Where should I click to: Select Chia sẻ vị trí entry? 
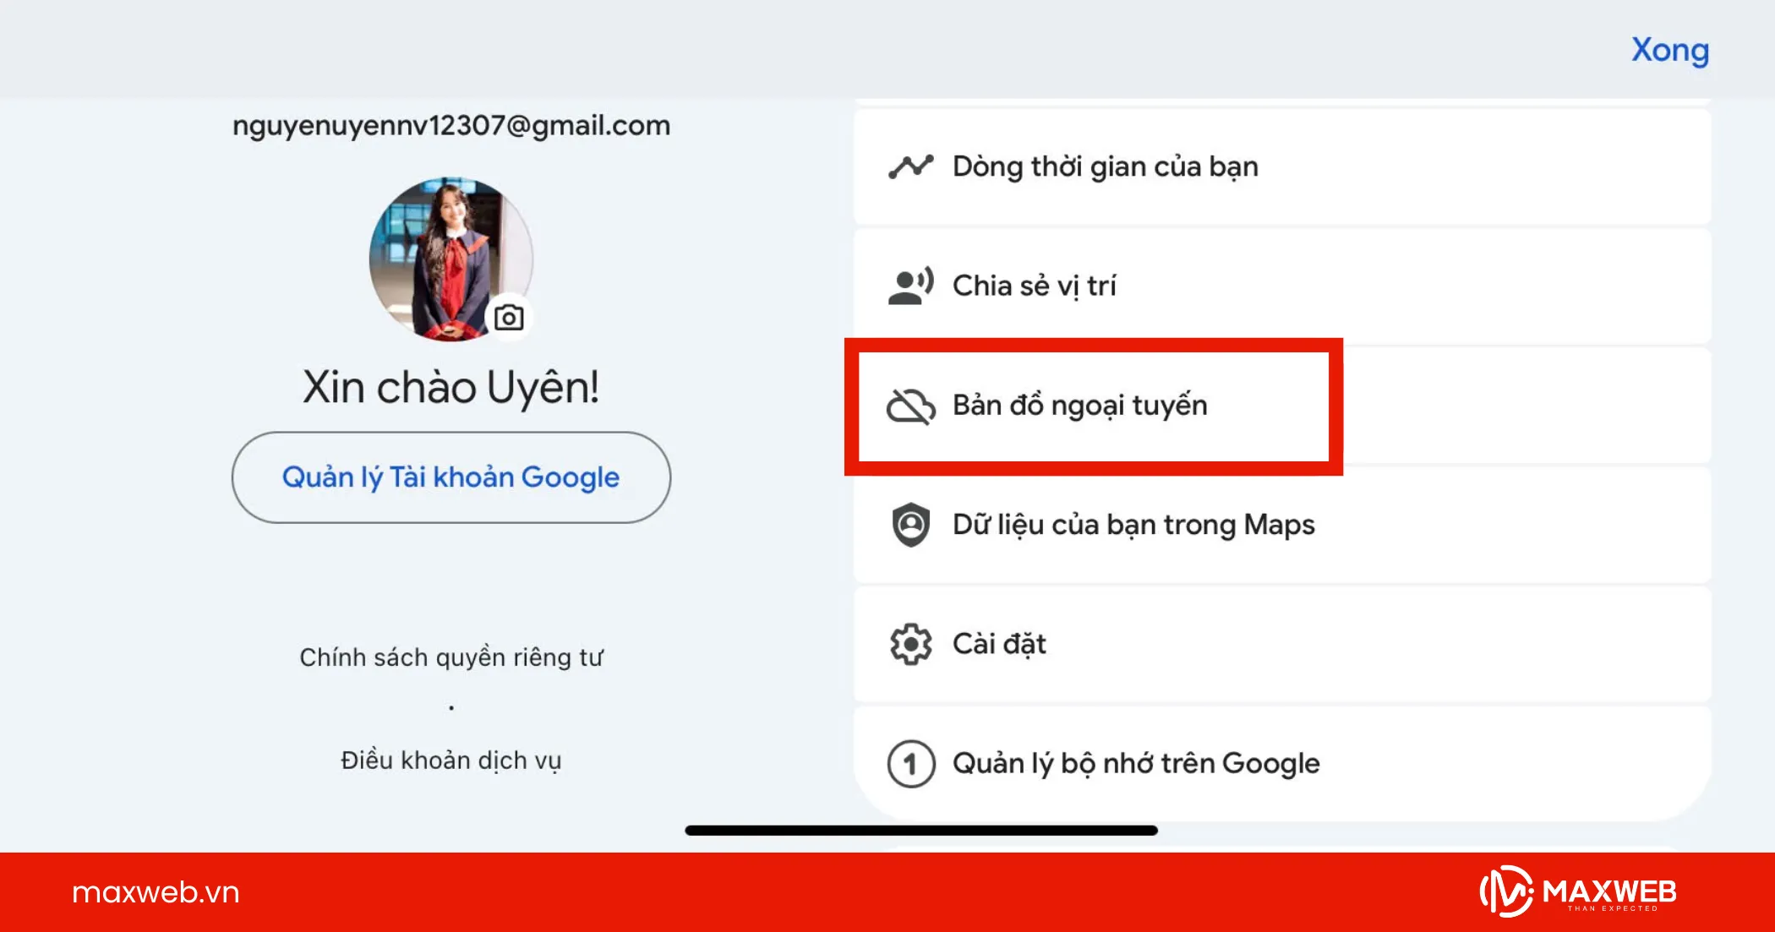tap(1035, 286)
